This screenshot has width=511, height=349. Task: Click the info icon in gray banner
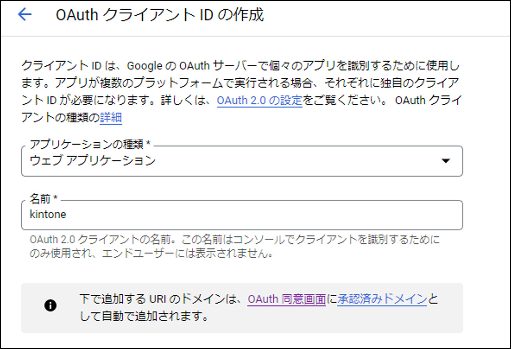50,306
